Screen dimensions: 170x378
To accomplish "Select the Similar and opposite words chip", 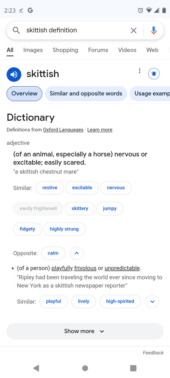I will (x=86, y=93).
